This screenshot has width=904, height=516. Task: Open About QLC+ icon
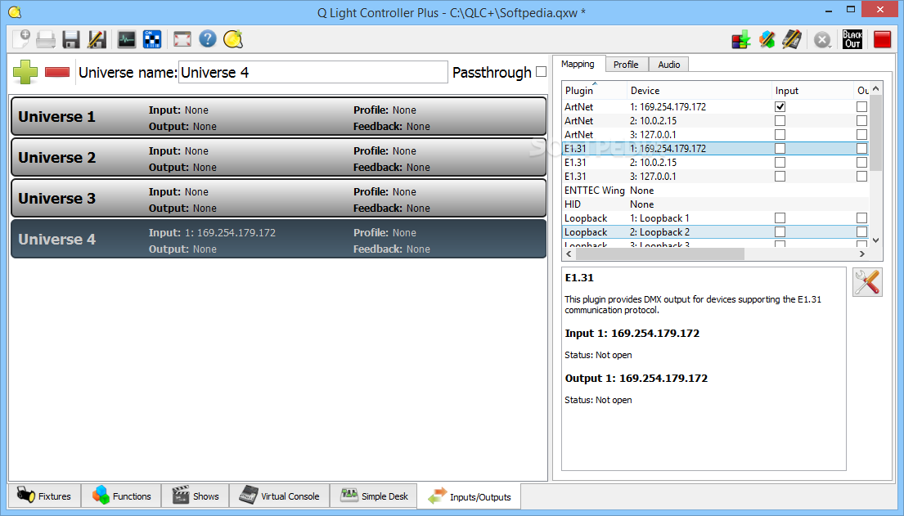(x=233, y=39)
